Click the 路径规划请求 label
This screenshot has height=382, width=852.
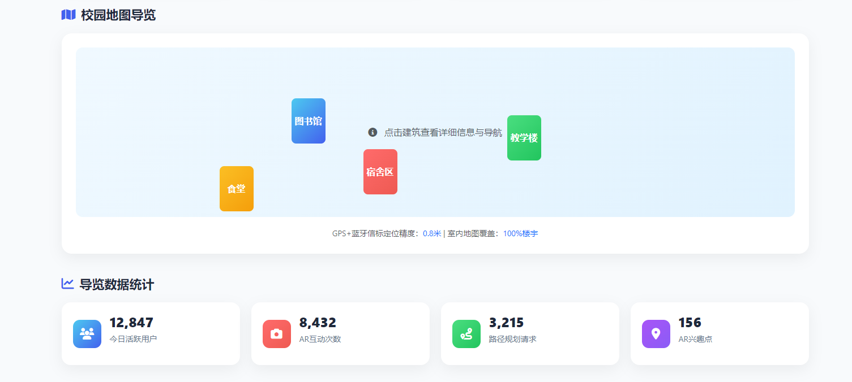click(512, 339)
